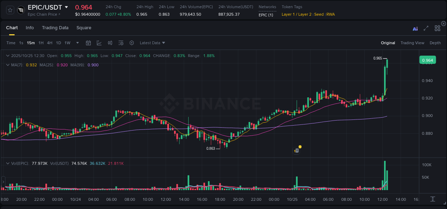
Task: Open the Depth view tab
Action: click(x=435, y=43)
